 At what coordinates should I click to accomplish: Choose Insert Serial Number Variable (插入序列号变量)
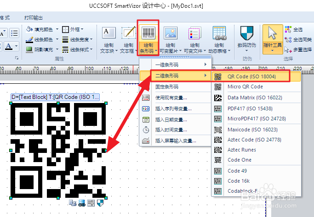[x=175, y=108]
